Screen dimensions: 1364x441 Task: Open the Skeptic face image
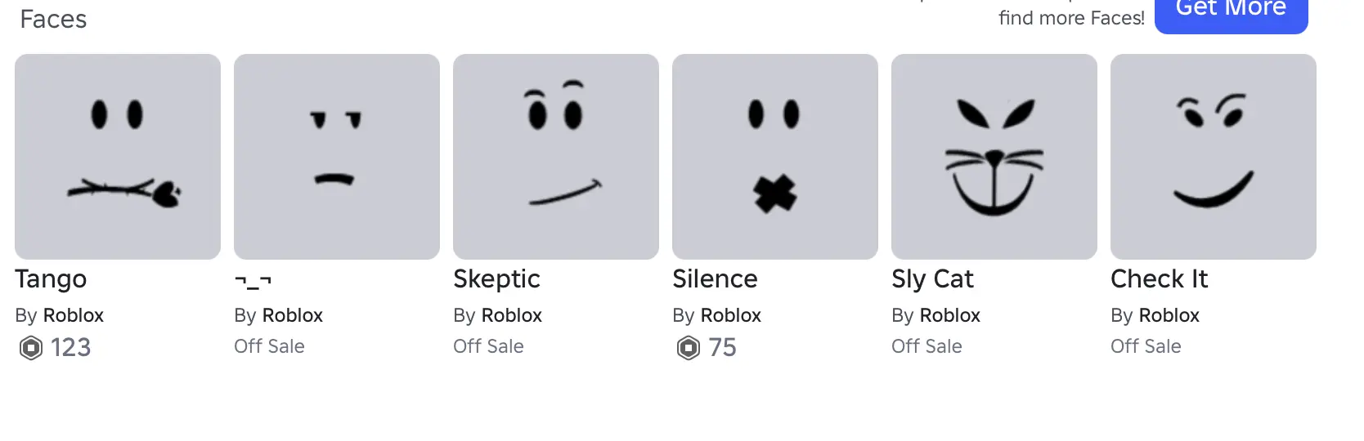(556, 157)
